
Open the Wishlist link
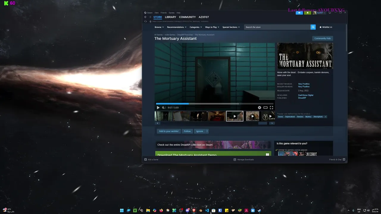(x=326, y=27)
